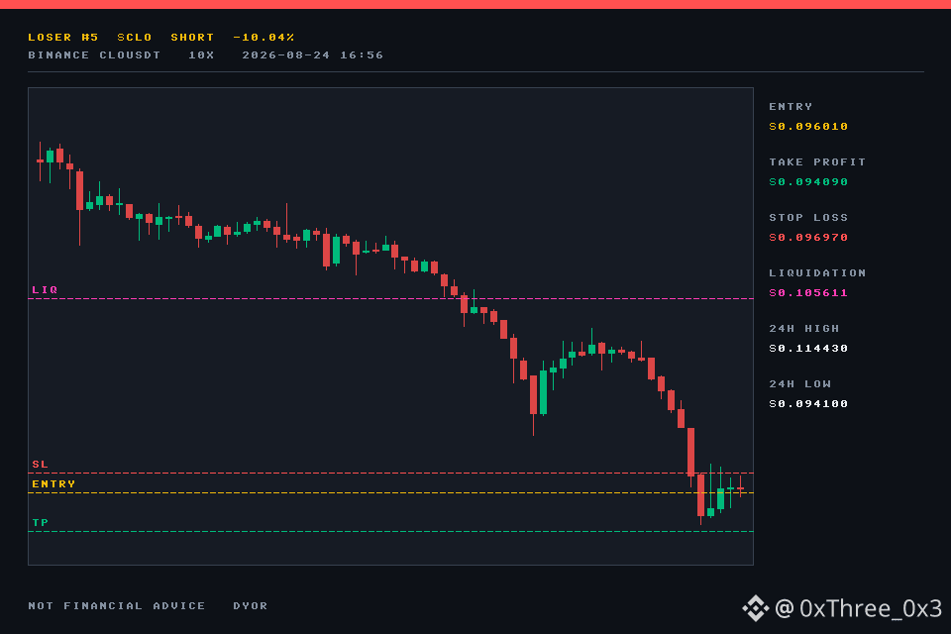The width and height of the screenshot is (951, 634).
Task: Click the "LOSER #5" title text
Action: point(63,38)
